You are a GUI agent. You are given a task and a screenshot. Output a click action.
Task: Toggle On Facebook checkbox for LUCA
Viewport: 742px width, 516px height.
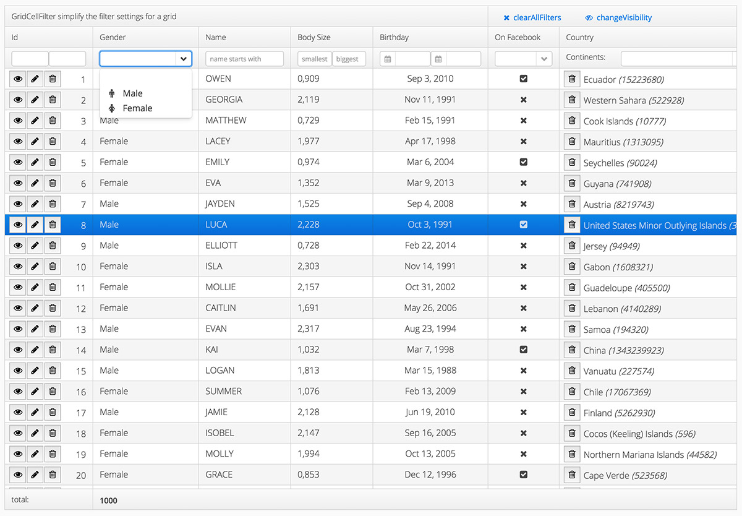point(524,225)
